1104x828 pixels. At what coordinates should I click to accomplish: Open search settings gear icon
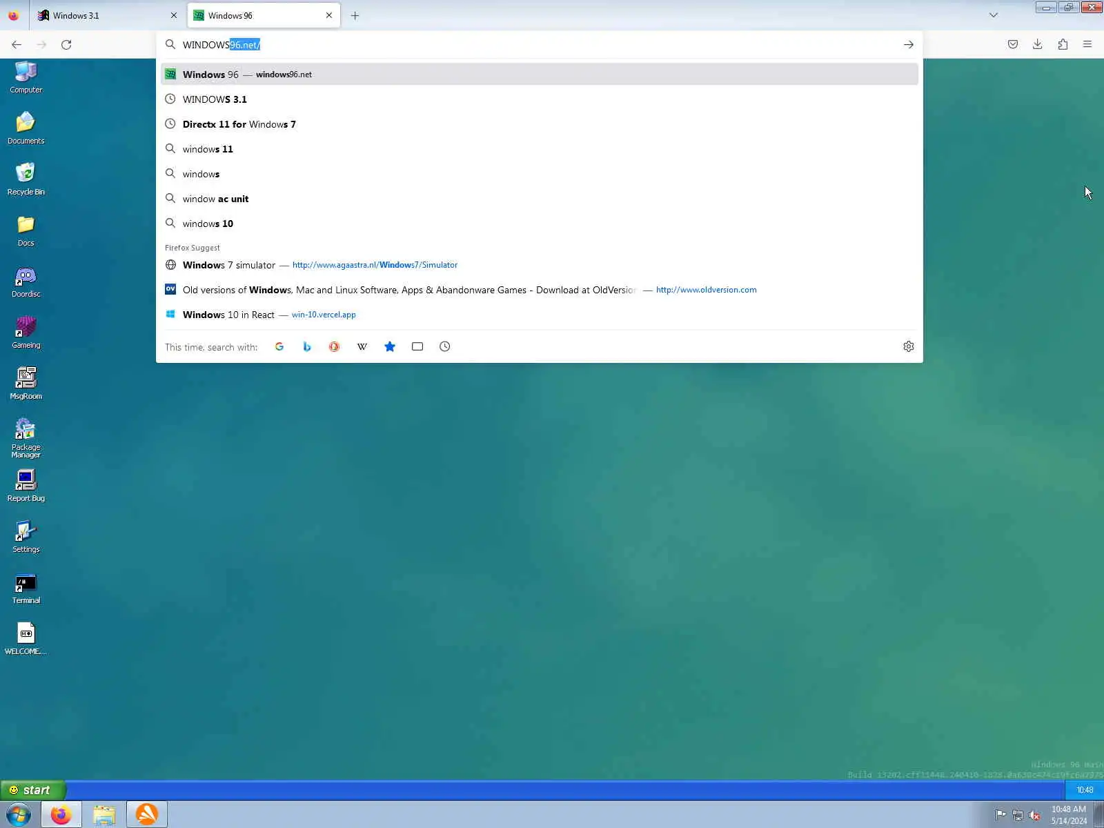coord(909,346)
